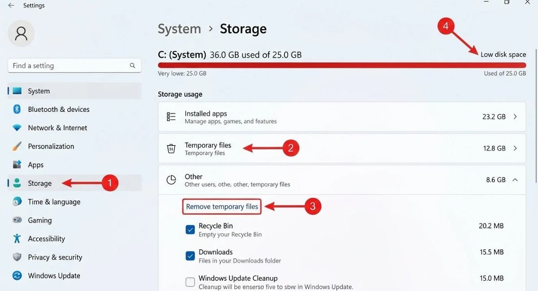Open Personalization settings label
Viewport: 538px width, 291px height.
click(x=51, y=146)
